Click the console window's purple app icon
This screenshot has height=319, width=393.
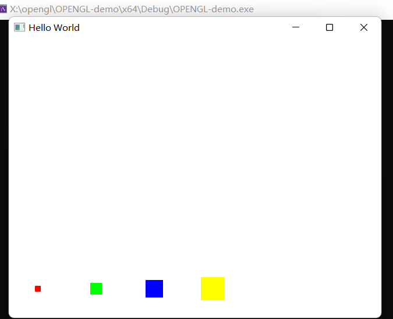tap(3, 9)
